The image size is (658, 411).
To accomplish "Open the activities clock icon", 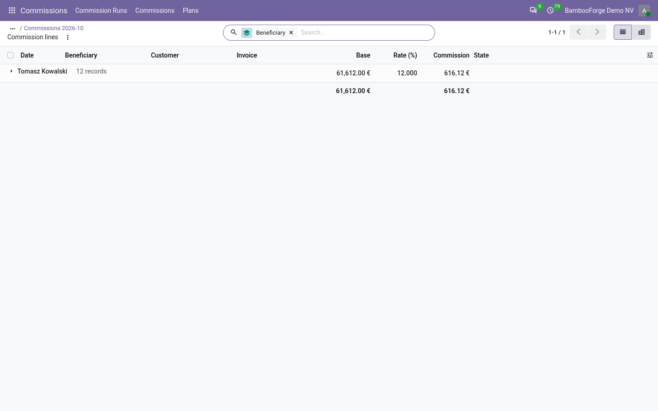I will [551, 11].
